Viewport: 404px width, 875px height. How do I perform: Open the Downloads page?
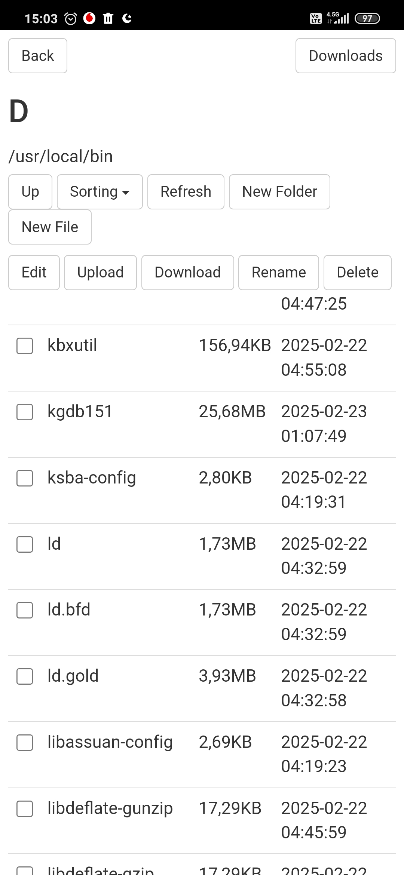tap(346, 56)
